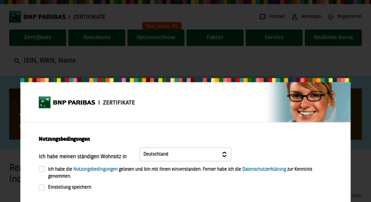Click the search magnifier icon
This screenshot has width=371, height=202.
click(x=17, y=61)
